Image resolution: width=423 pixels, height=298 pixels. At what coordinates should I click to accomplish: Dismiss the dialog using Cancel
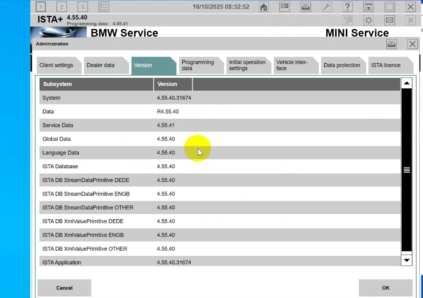[64, 288]
